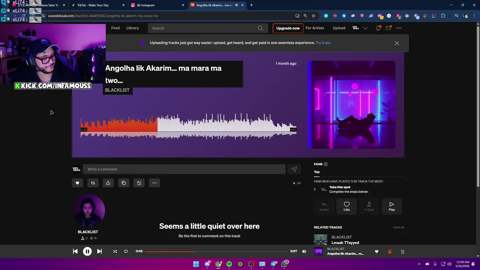Open the browser zoom magnifier icon
This screenshot has width=480, height=270.
click(305, 16)
